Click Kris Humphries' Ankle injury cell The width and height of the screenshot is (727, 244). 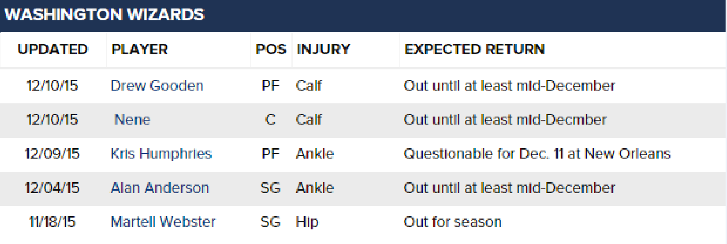(x=314, y=154)
